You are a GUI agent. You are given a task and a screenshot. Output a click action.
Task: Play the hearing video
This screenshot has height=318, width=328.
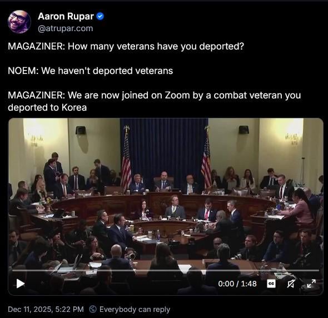[x=21, y=284]
